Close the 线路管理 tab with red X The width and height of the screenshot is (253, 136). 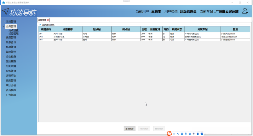48,20
